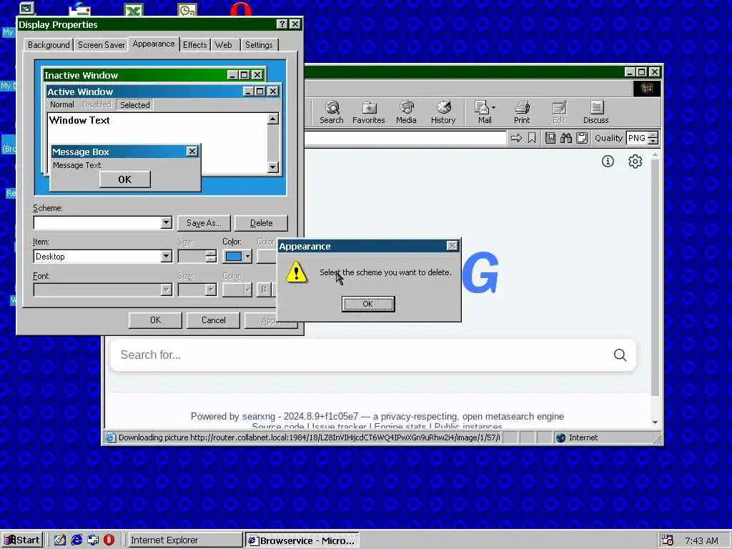Expand the Font size dropdown
This screenshot has width=732, height=549.
211,290
